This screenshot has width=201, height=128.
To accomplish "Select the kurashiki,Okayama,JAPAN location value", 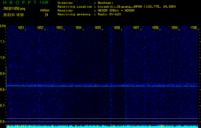I will coord(137,6).
